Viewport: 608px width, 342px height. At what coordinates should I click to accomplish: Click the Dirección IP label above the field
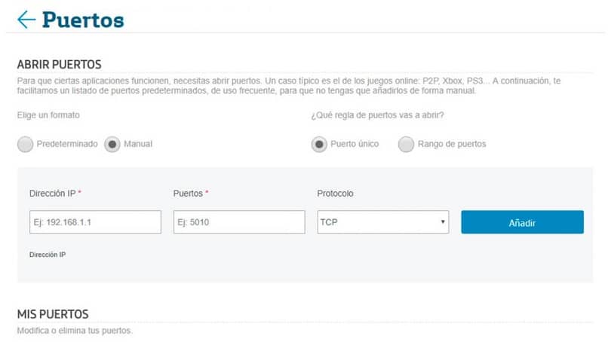coord(54,194)
